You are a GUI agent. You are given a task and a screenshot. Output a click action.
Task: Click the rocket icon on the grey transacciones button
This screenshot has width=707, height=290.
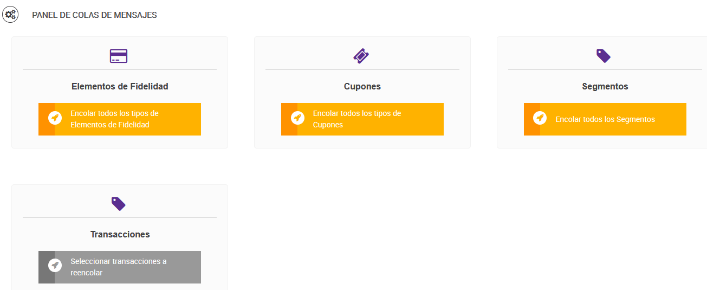[x=55, y=266]
